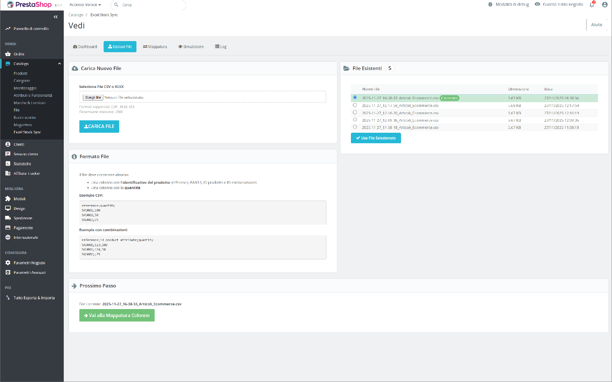The height and width of the screenshot is (382, 612).
Task: Collapse the sidebar with double chevron
Action: click(x=56, y=17)
